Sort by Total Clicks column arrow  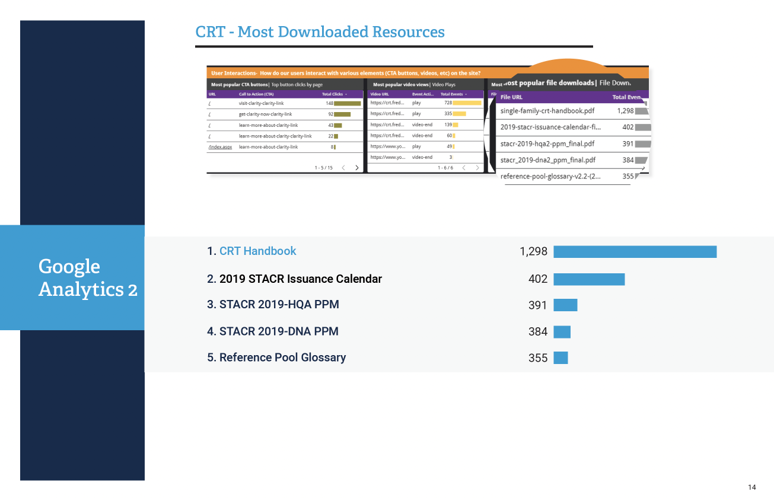coord(345,94)
